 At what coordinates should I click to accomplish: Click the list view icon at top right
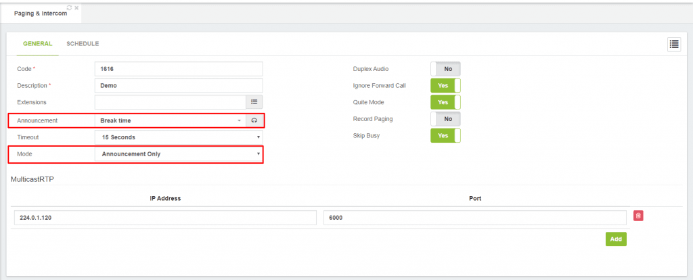pos(673,44)
